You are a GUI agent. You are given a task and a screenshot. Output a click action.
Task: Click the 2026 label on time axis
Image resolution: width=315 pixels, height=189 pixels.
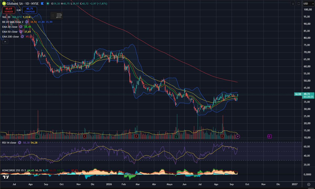tap(109, 184)
